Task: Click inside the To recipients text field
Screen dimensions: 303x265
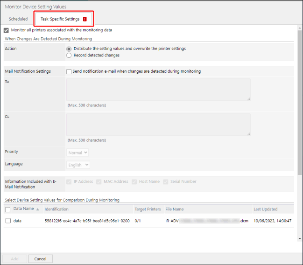Action: click(x=158, y=89)
